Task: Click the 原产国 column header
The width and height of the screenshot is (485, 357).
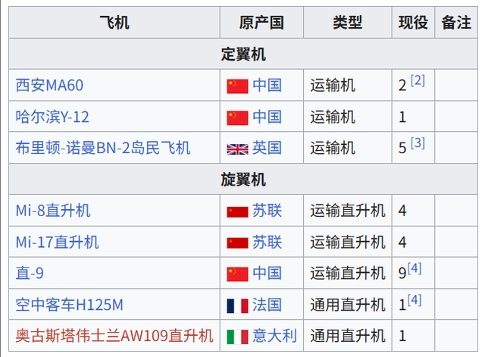Action: (261, 23)
